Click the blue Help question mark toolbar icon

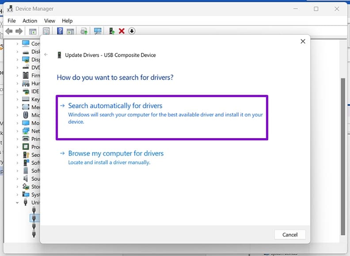(x=60, y=31)
